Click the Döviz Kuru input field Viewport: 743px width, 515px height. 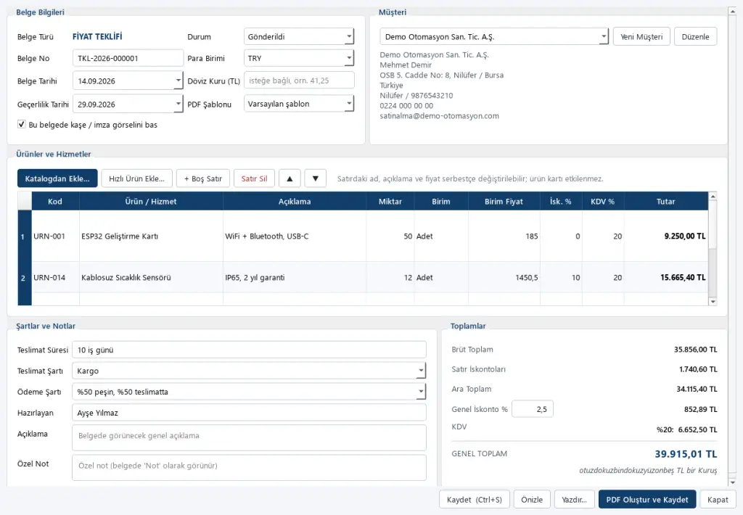[299, 81]
